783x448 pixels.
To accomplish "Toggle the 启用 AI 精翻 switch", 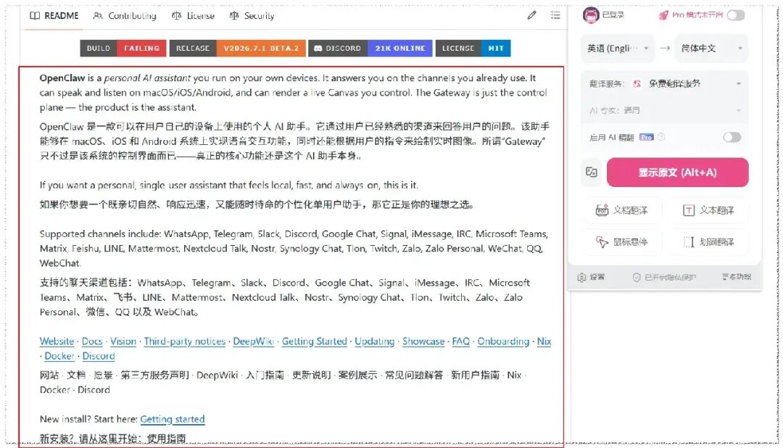I will [732, 137].
